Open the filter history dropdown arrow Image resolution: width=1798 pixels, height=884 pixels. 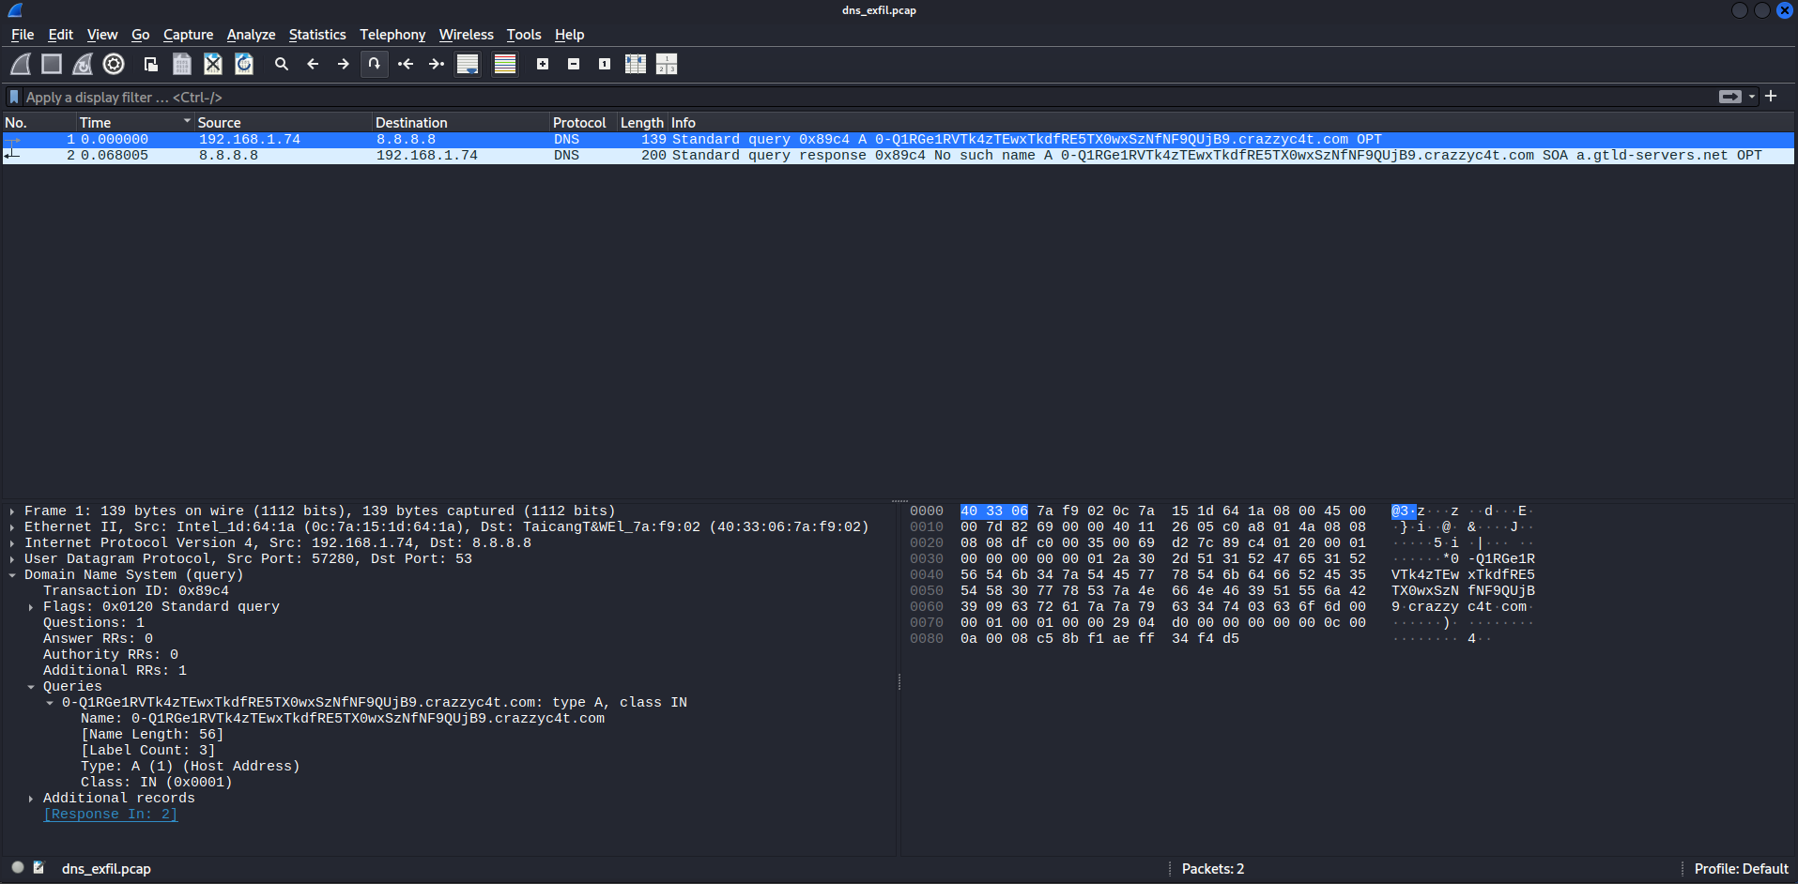tap(1752, 97)
